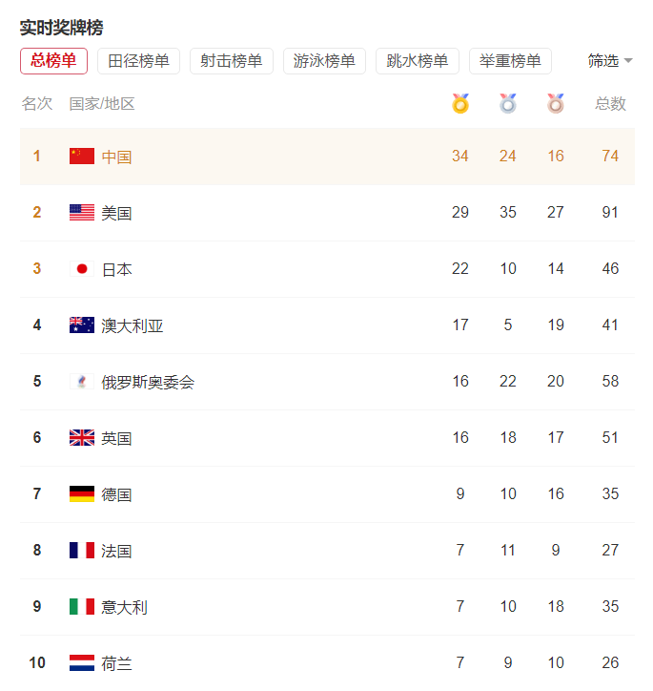Click the 总数 column header

click(610, 103)
